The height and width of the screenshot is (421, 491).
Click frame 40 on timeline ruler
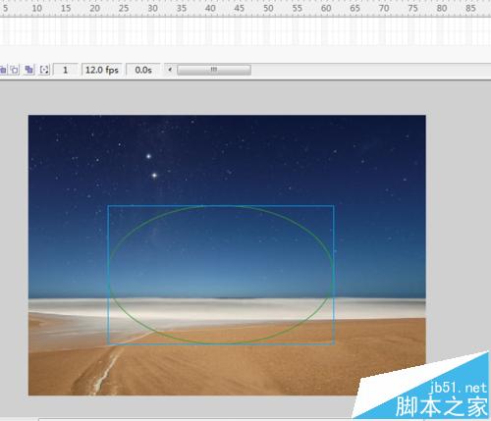coord(210,8)
